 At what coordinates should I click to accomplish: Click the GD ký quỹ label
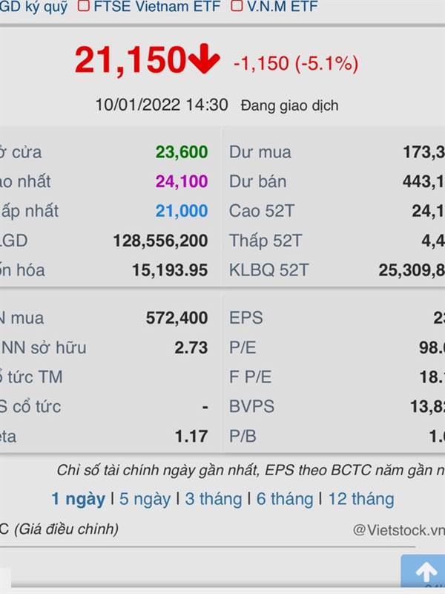(x=33, y=7)
